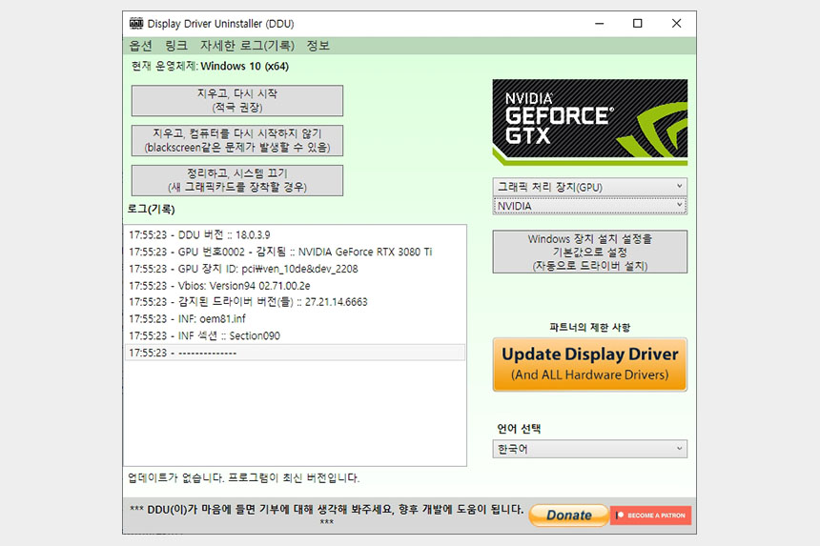The width and height of the screenshot is (820, 546).
Task: Click the 로그(기록) heading
Action: point(152,209)
